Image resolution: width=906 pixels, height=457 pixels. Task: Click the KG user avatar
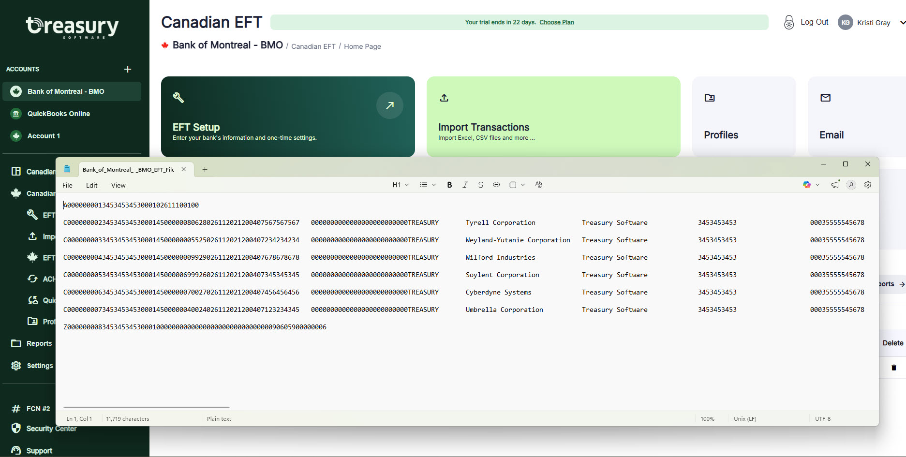click(846, 22)
